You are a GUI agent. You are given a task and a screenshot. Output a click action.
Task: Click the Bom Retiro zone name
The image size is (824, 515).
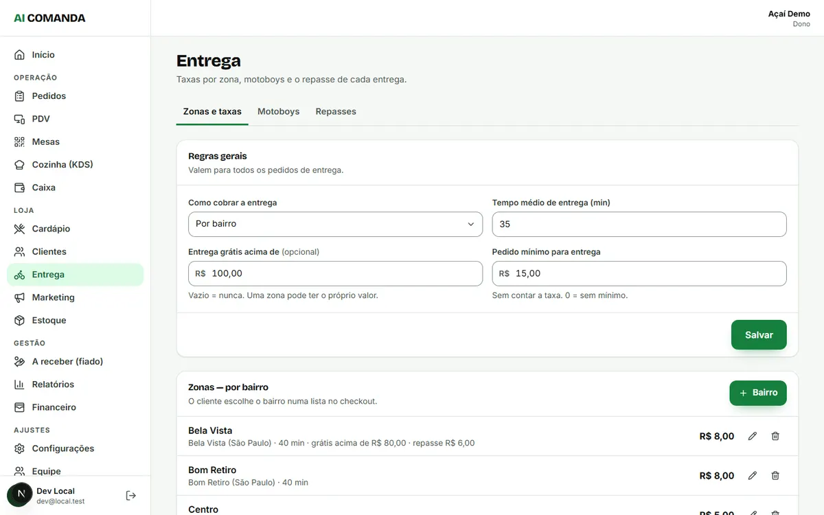pyautogui.click(x=212, y=470)
